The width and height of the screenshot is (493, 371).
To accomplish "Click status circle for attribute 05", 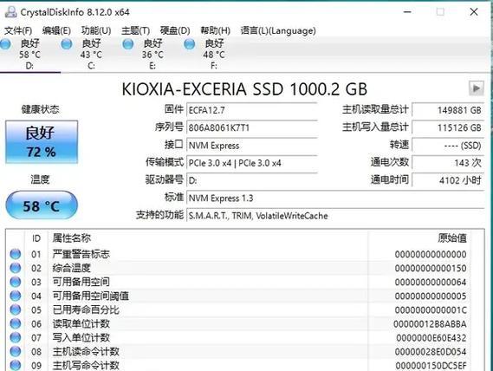I will (x=15, y=309).
